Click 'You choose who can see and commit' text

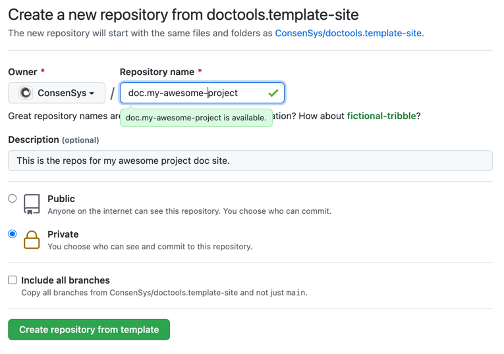click(150, 247)
